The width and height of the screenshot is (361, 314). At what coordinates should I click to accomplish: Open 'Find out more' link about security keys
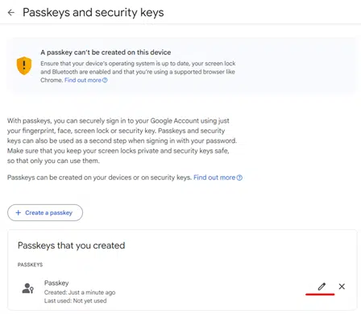click(214, 178)
